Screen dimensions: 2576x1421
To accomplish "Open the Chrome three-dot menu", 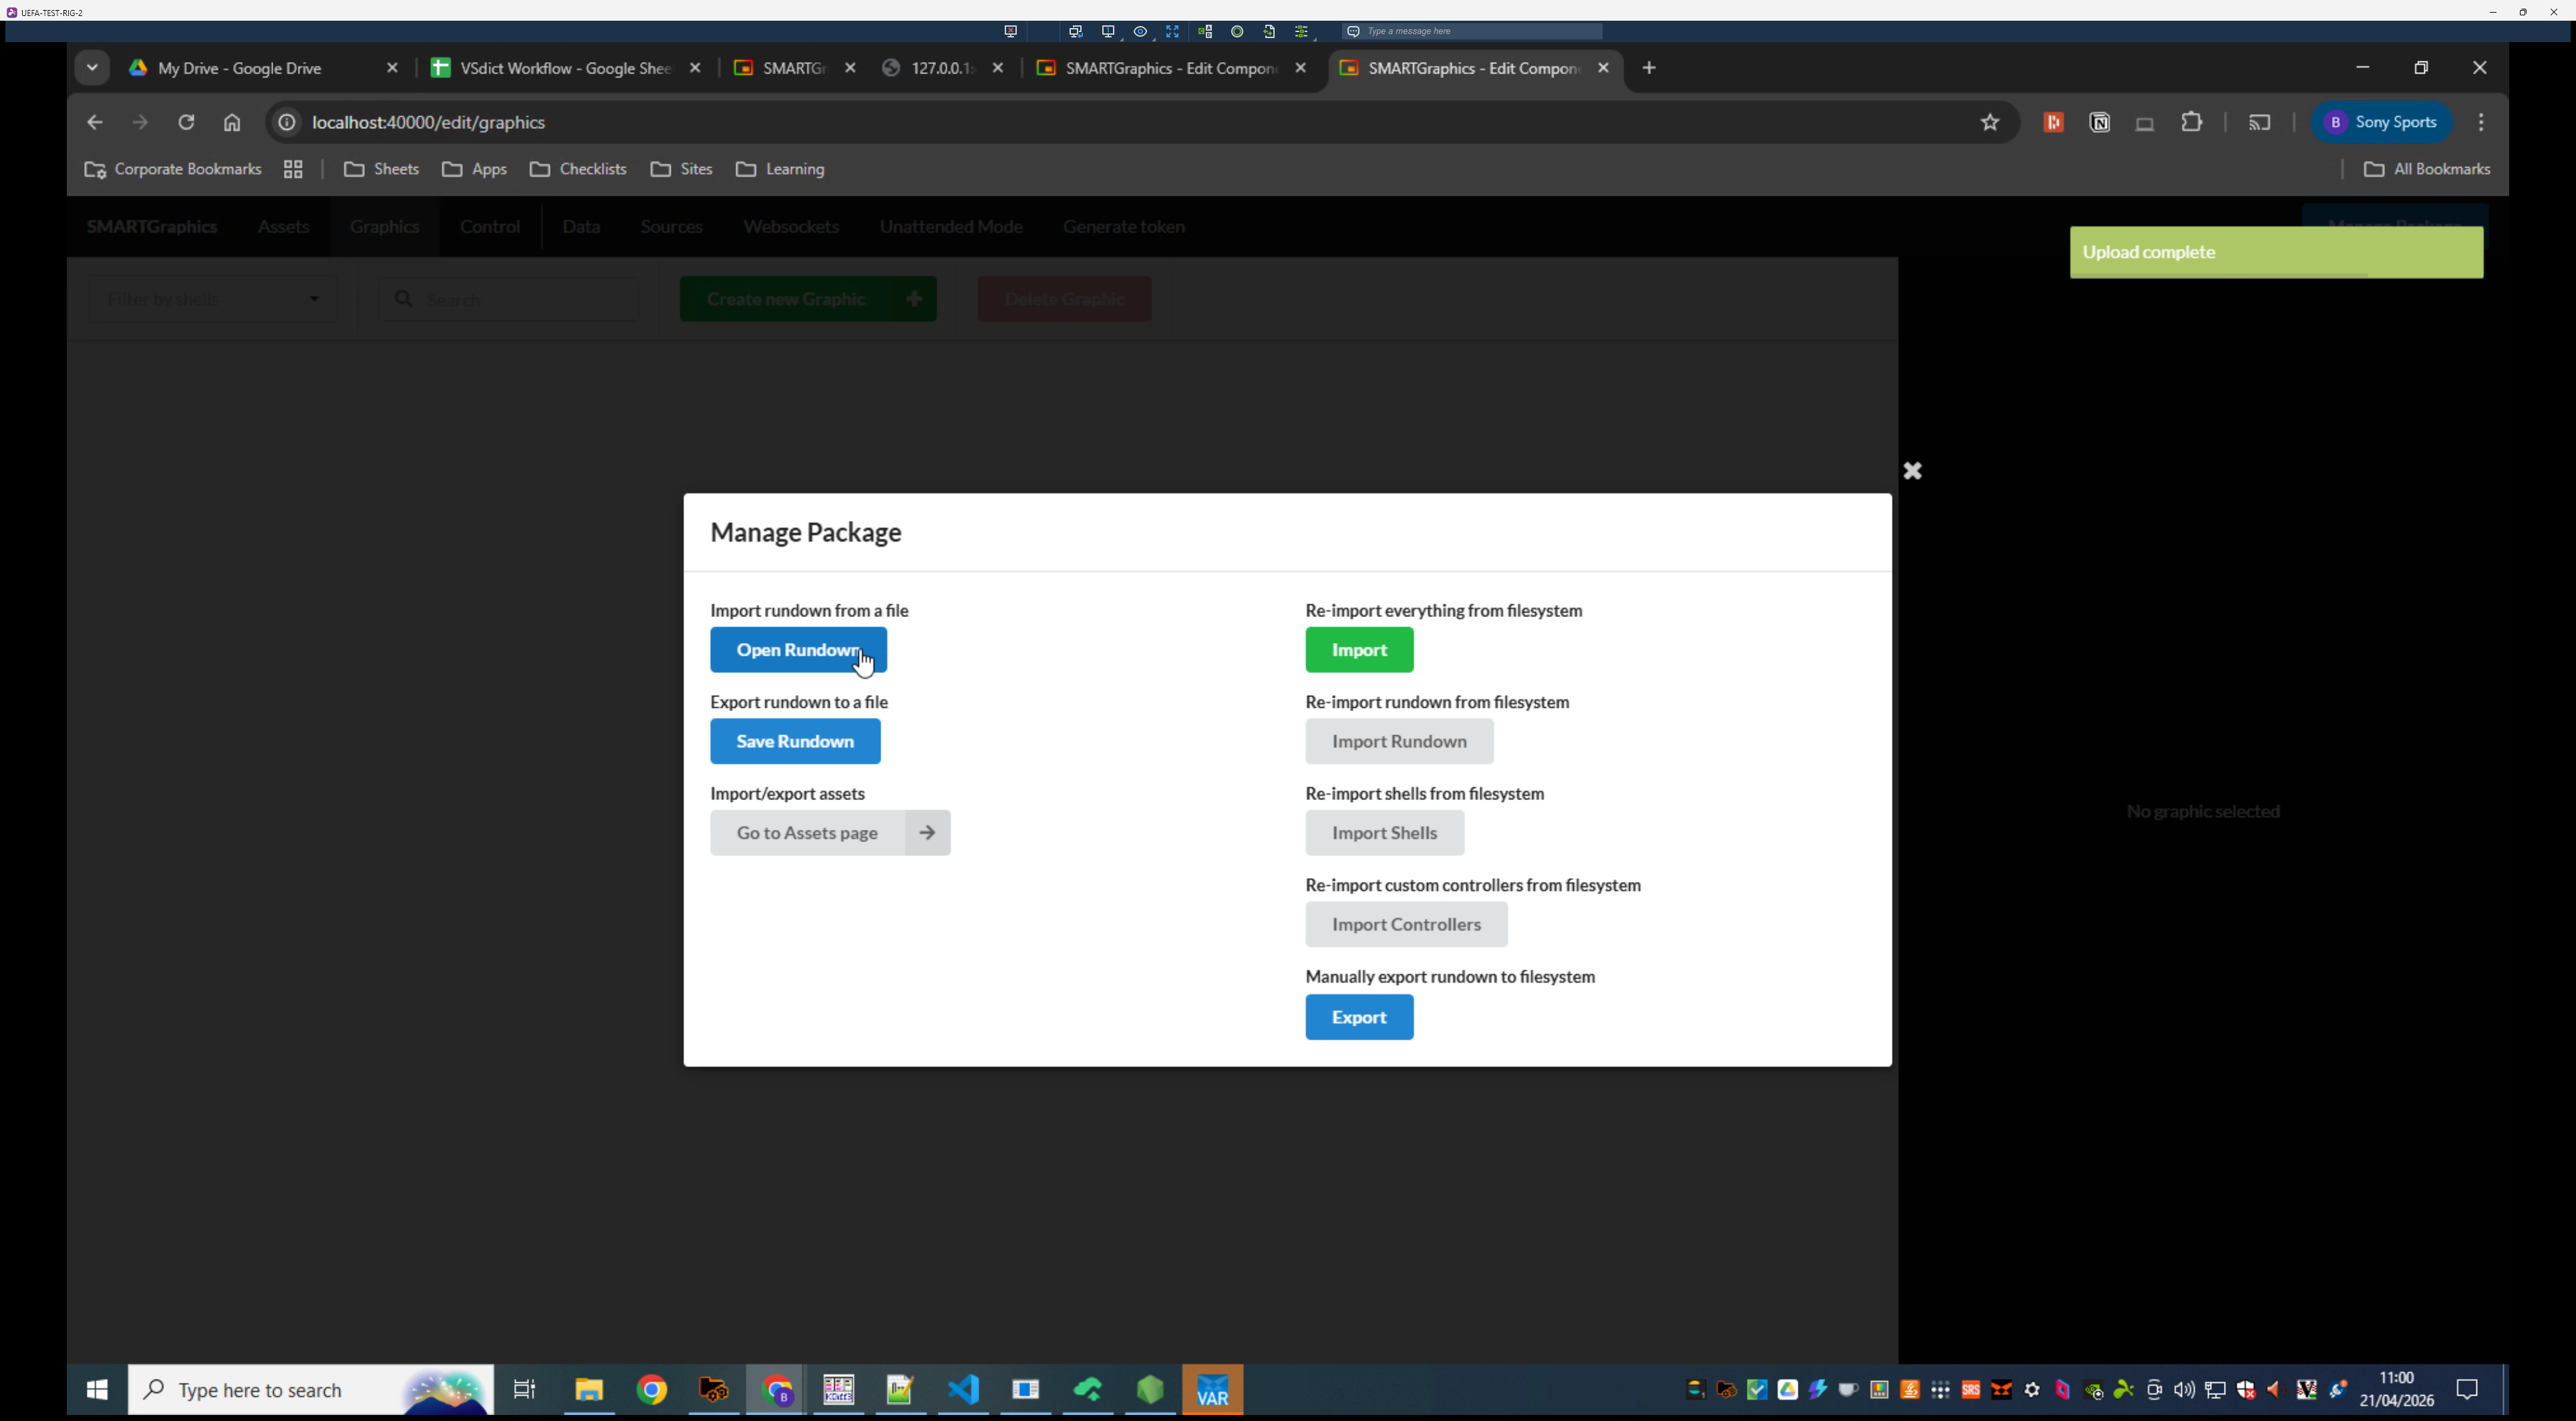I will pyautogui.click(x=2481, y=122).
